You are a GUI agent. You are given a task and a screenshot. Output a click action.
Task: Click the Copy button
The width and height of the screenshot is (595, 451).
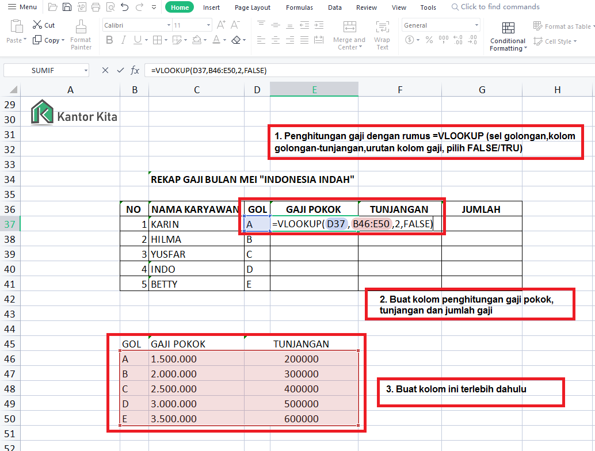point(46,40)
